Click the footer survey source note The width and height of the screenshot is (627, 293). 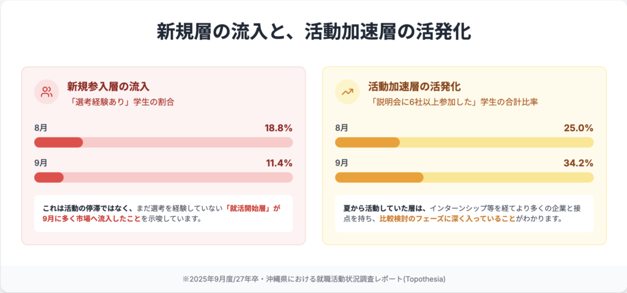tap(313, 279)
